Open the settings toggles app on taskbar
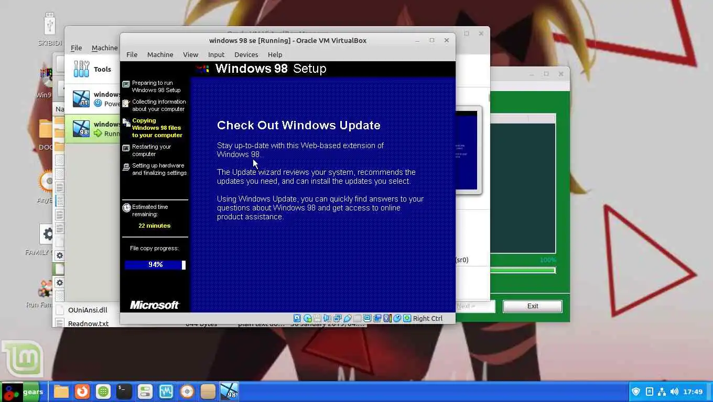713x402 pixels. coord(145,392)
